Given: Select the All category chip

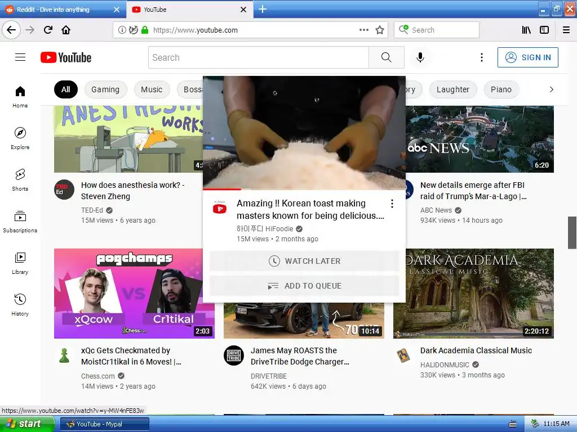Looking at the screenshot, I should click(x=66, y=89).
